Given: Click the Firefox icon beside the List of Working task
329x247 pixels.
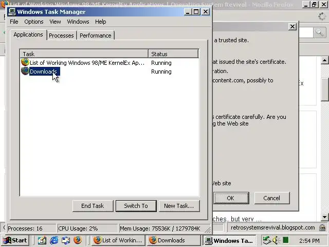Looking at the screenshot, I should [x=25, y=62].
